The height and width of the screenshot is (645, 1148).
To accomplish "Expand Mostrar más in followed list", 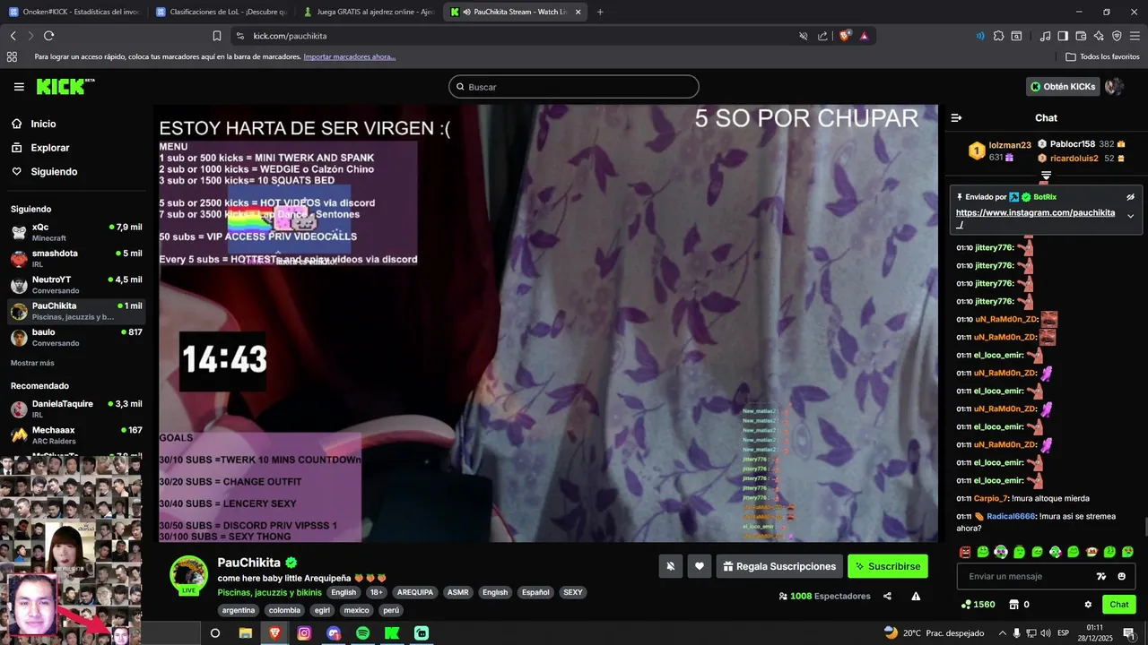I will point(32,363).
